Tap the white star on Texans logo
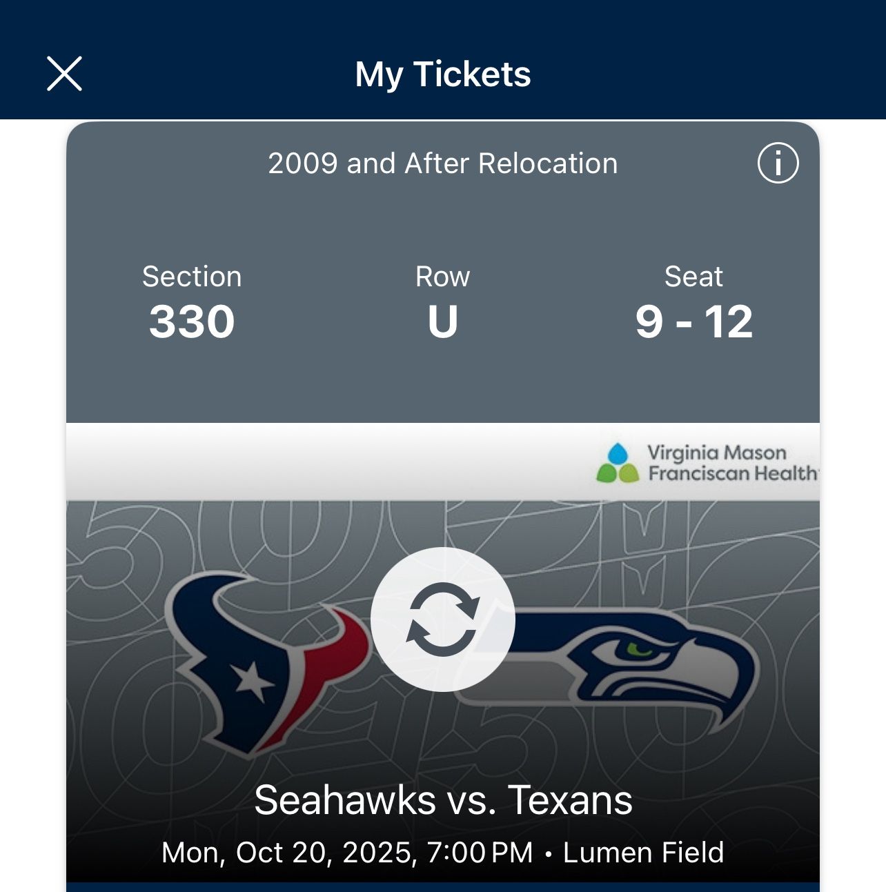886x892 pixels. point(252,681)
